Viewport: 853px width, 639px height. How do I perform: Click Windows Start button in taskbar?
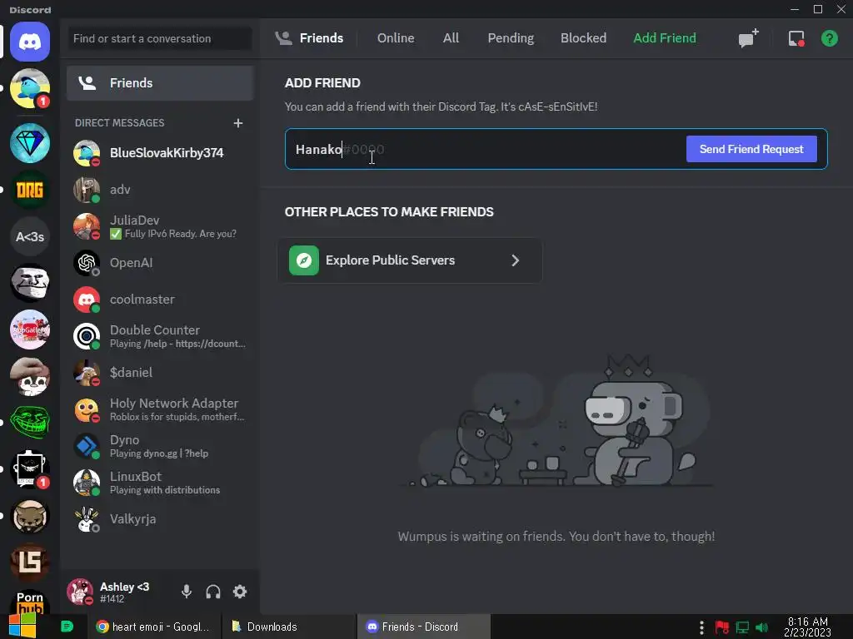click(x=22, y=626)
